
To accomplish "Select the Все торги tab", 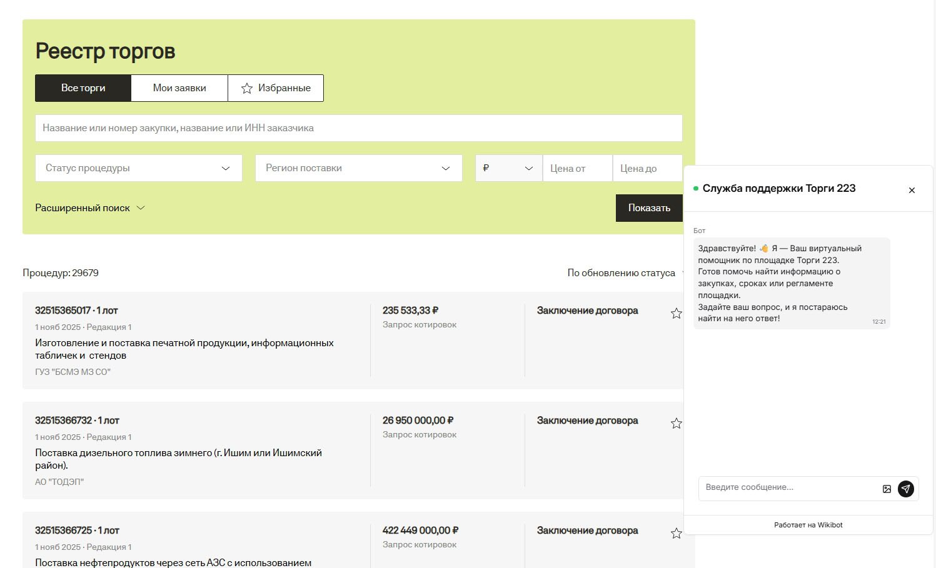I will tap(83, 88).
